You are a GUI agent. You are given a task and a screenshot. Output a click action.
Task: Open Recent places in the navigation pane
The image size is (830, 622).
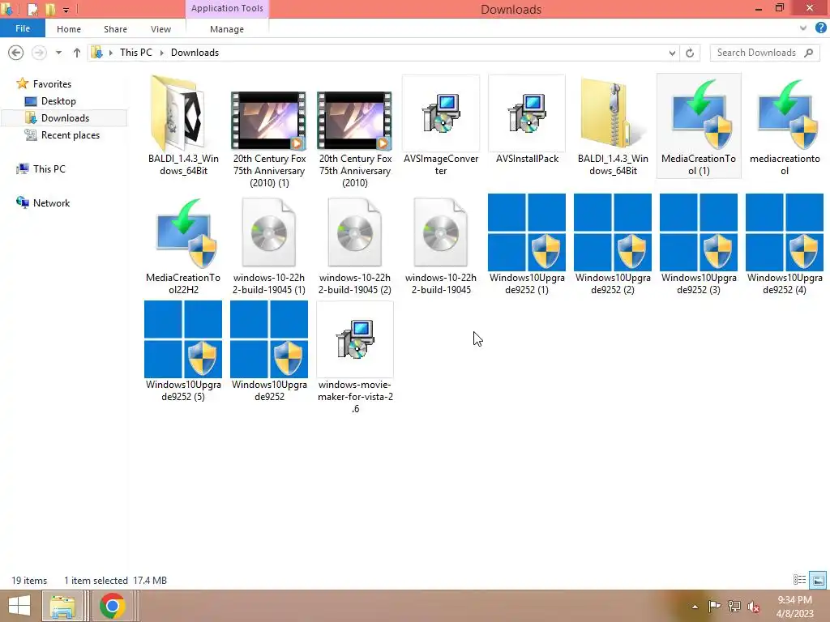pyautogui.click(x=71, y=135)
